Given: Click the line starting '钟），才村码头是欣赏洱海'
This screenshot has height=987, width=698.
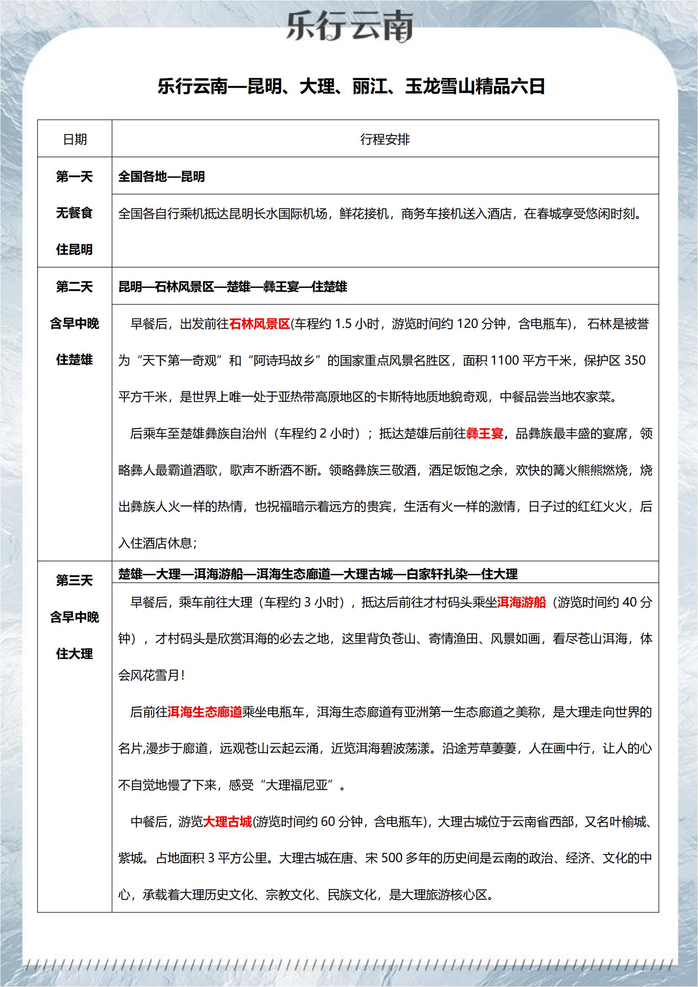Looking at the screenshot, I should pos(386,639).
